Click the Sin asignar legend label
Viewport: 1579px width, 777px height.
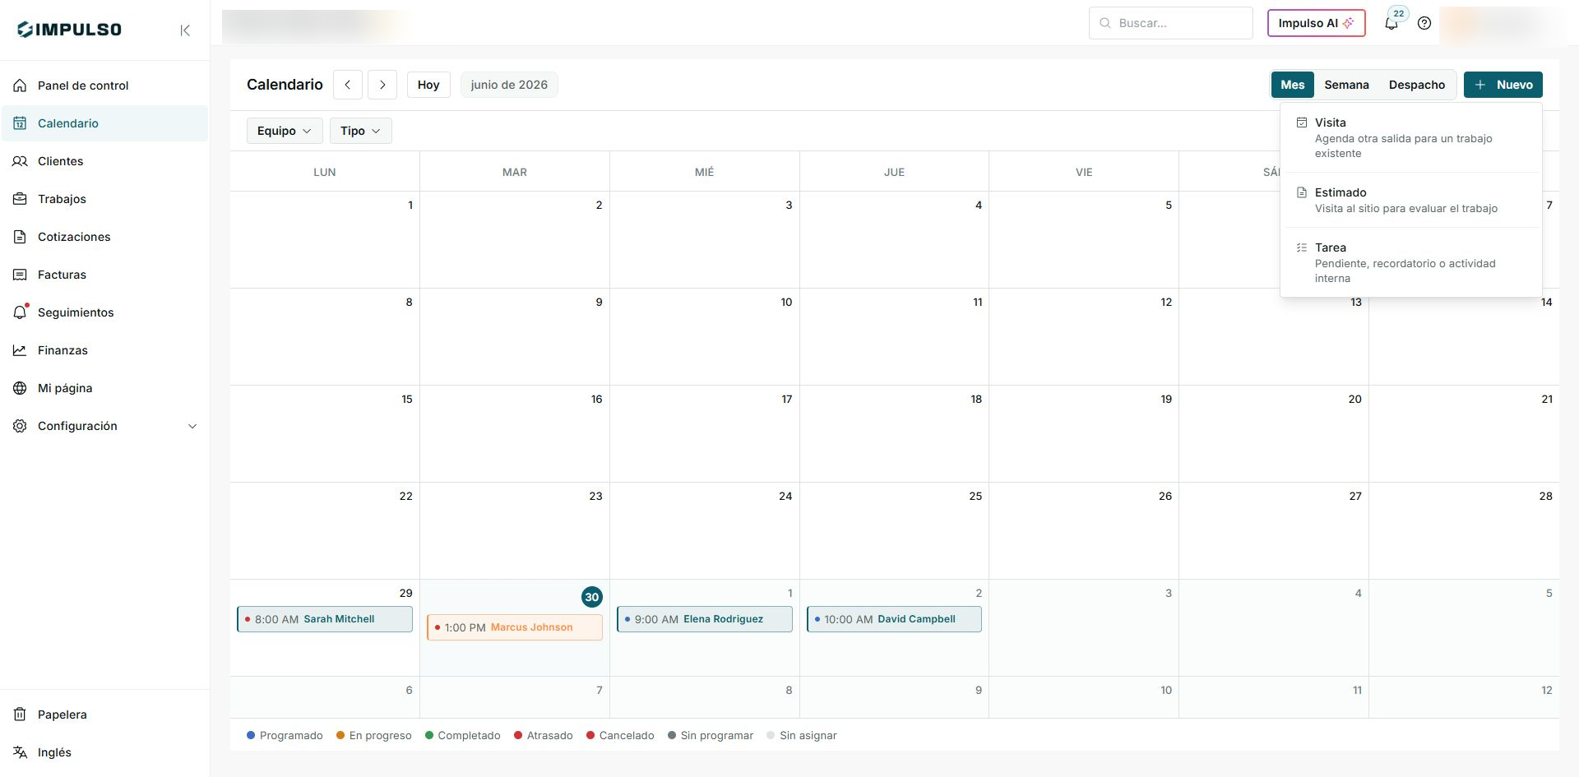(808, 736)
